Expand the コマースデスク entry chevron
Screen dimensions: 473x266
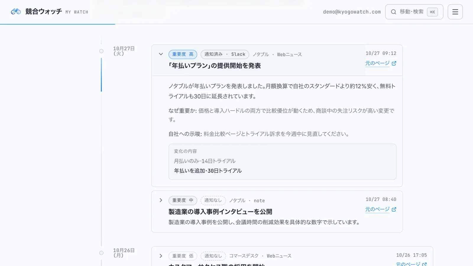click(x=161, y=256)
